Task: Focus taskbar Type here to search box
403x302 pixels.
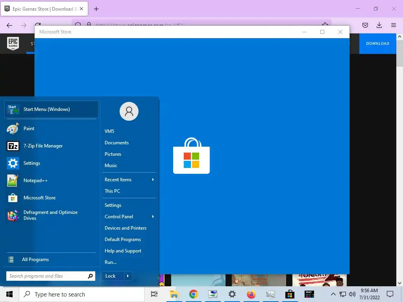Action: [x=82, y=294]
